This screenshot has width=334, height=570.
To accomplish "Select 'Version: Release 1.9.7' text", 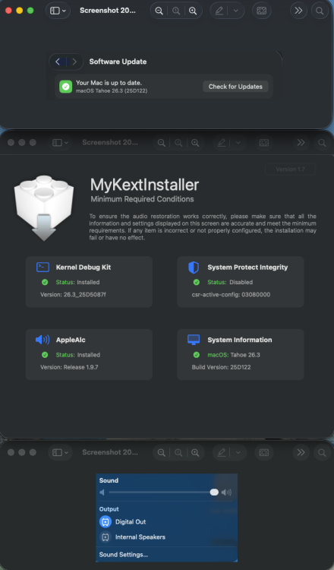I will point(69,367).
